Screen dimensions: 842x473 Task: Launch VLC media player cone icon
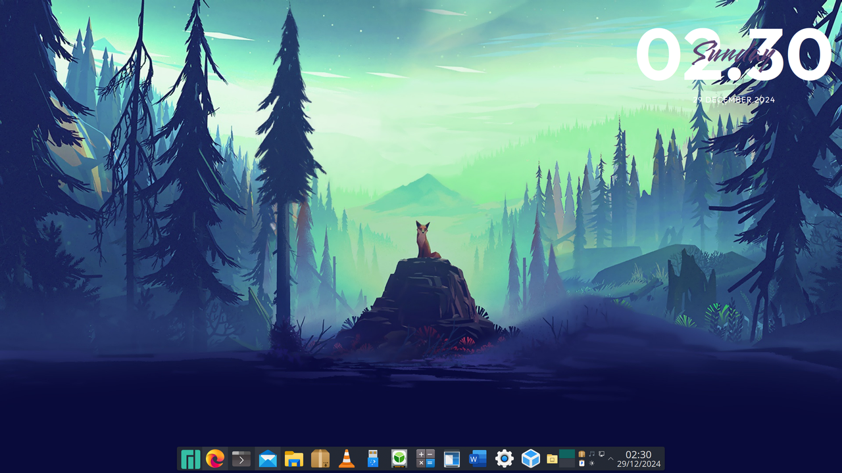point(347,459)
